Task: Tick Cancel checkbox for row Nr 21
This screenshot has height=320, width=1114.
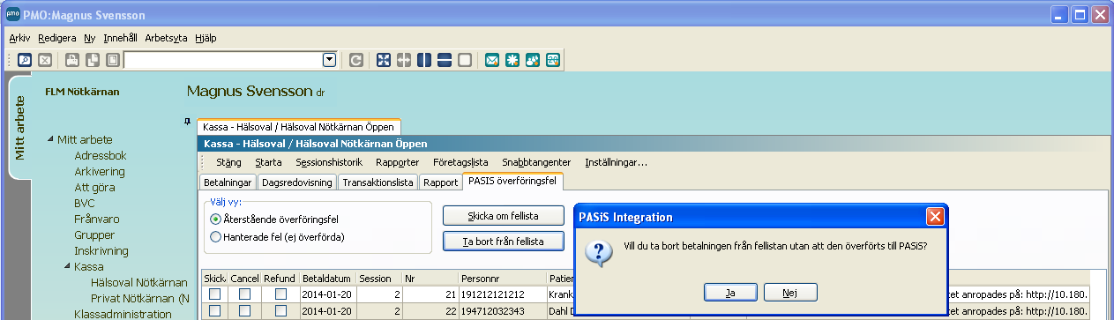Action: [x=244, y=294]
